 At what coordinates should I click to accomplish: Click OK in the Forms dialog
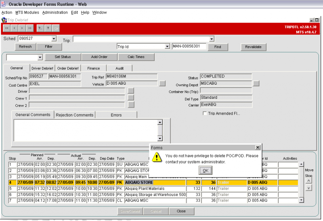pyautogui.click(x=206, y=170)
